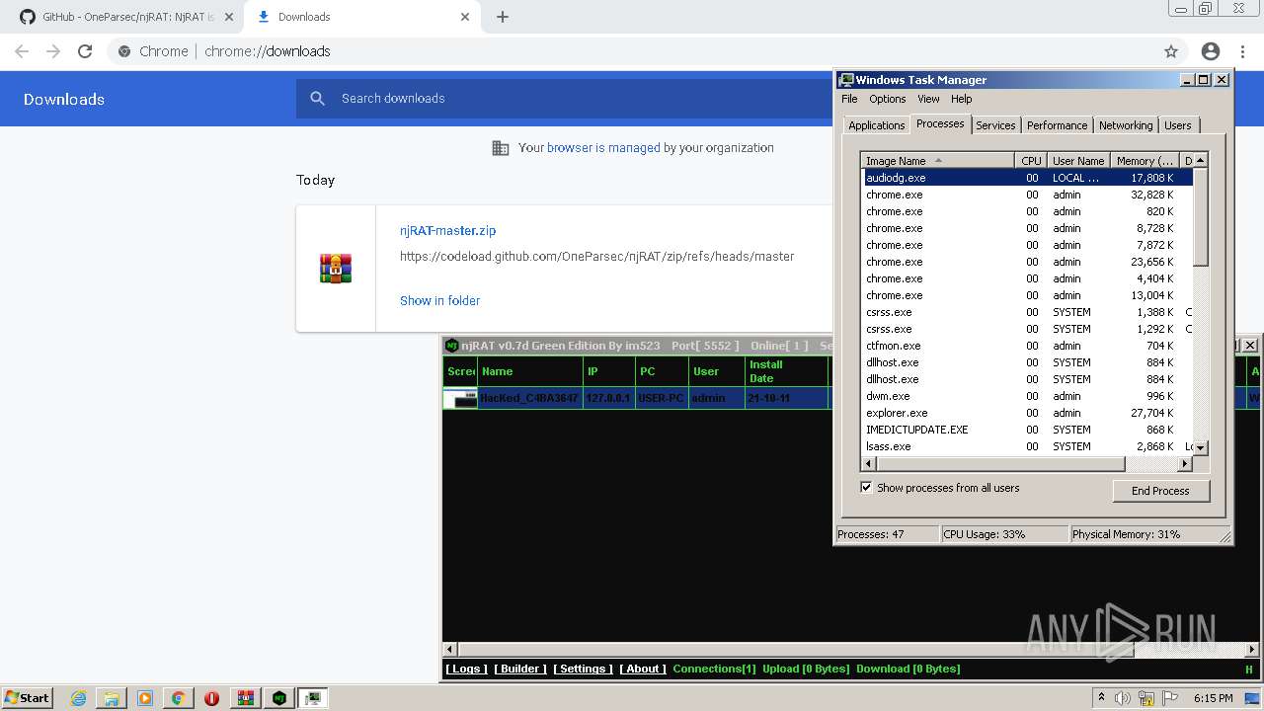Go back in Chrome

[x=22, y=51]
